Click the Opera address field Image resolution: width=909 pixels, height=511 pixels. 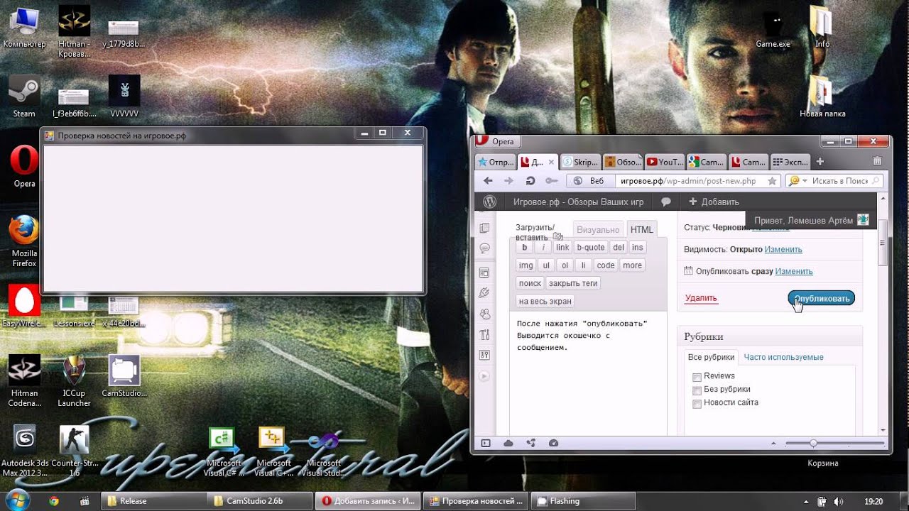[697, 181]
